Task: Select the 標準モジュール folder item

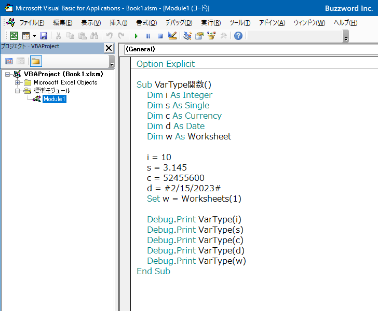Action: click(x=52, y=91)
